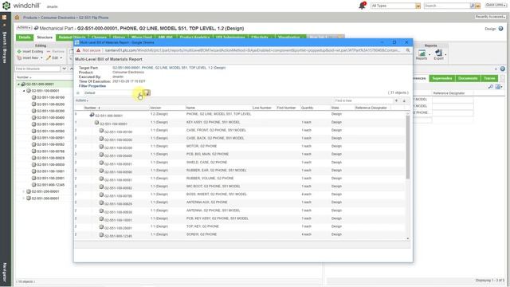Sort report by Number column header
This screenshot has width=510, height=287.
pyautogui.click(x=90, y=108)
